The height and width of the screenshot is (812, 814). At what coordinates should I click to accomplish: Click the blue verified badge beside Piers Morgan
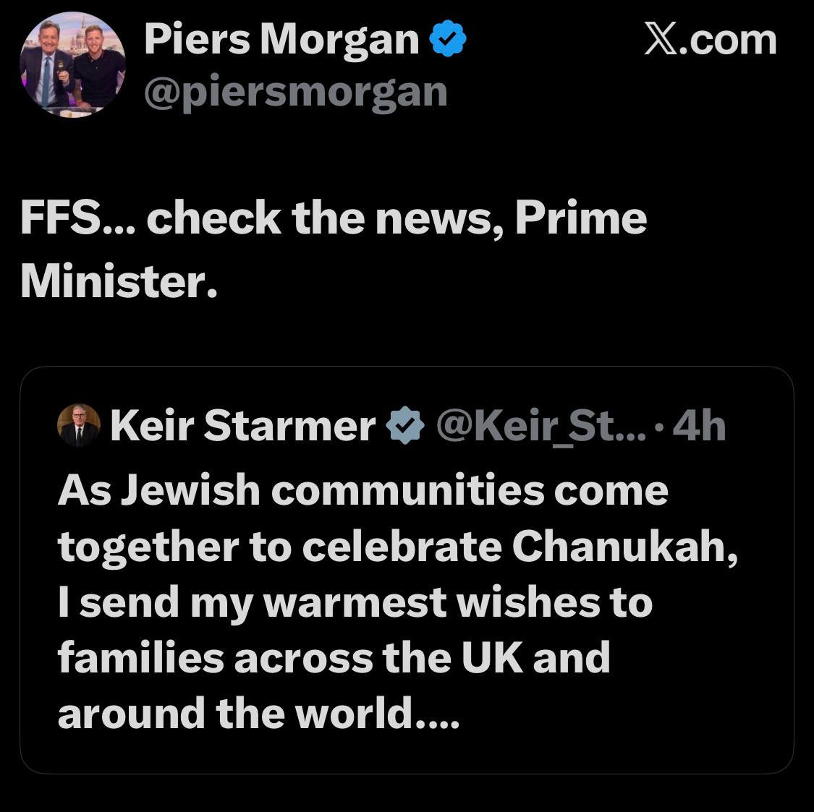449,40
